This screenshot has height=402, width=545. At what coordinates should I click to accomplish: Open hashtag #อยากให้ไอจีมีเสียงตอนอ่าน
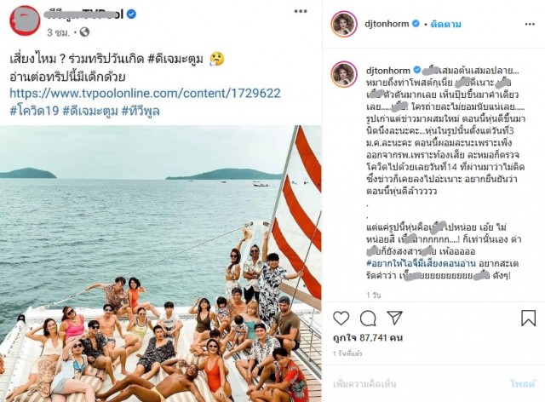(421, 263)
